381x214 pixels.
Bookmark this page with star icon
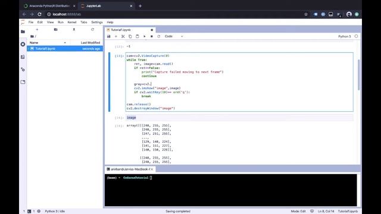pyautogui.click(x=306, y=14)
